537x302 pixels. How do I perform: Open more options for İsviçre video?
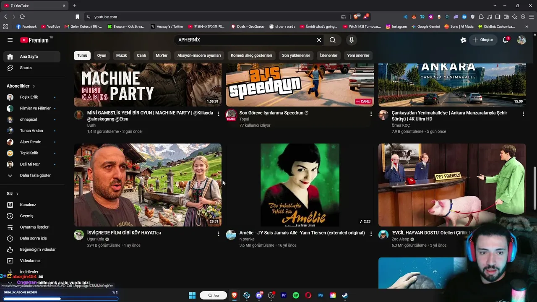219,234
